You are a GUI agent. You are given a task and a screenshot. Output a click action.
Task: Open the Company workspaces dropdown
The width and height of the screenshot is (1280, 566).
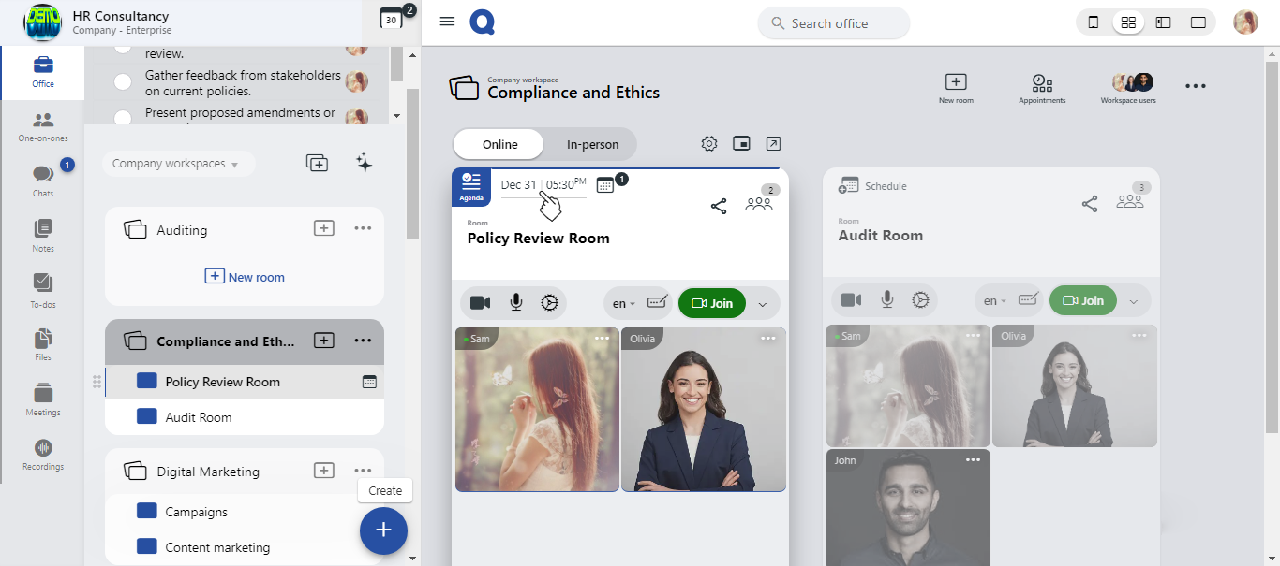point(176,164)
